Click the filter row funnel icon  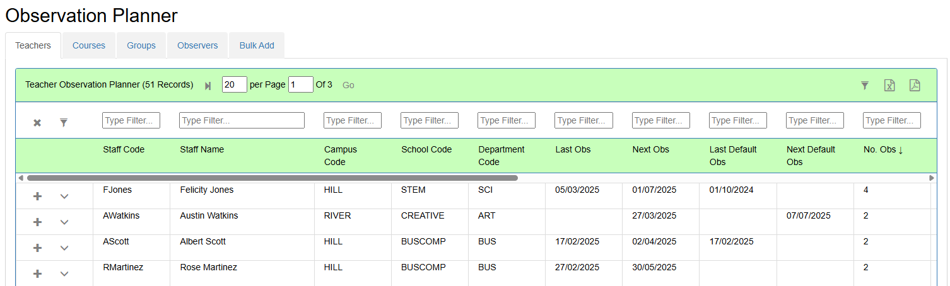pos(64,123)
